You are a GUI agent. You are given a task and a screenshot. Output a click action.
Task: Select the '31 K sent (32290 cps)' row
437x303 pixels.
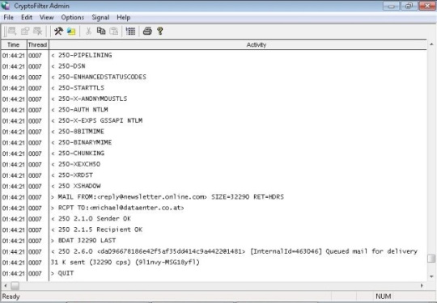(x=214, y=263)
